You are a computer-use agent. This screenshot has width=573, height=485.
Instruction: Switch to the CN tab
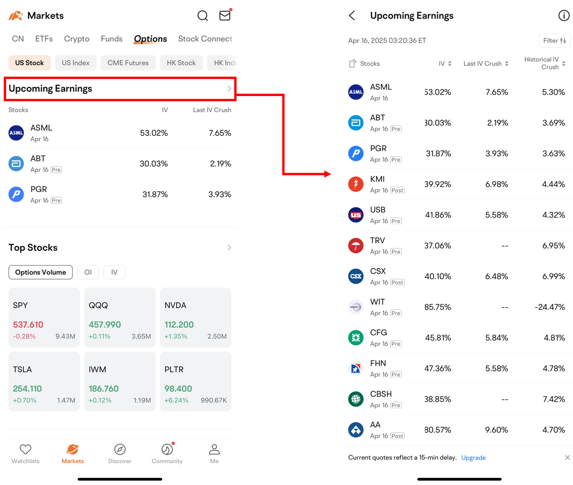18,39
